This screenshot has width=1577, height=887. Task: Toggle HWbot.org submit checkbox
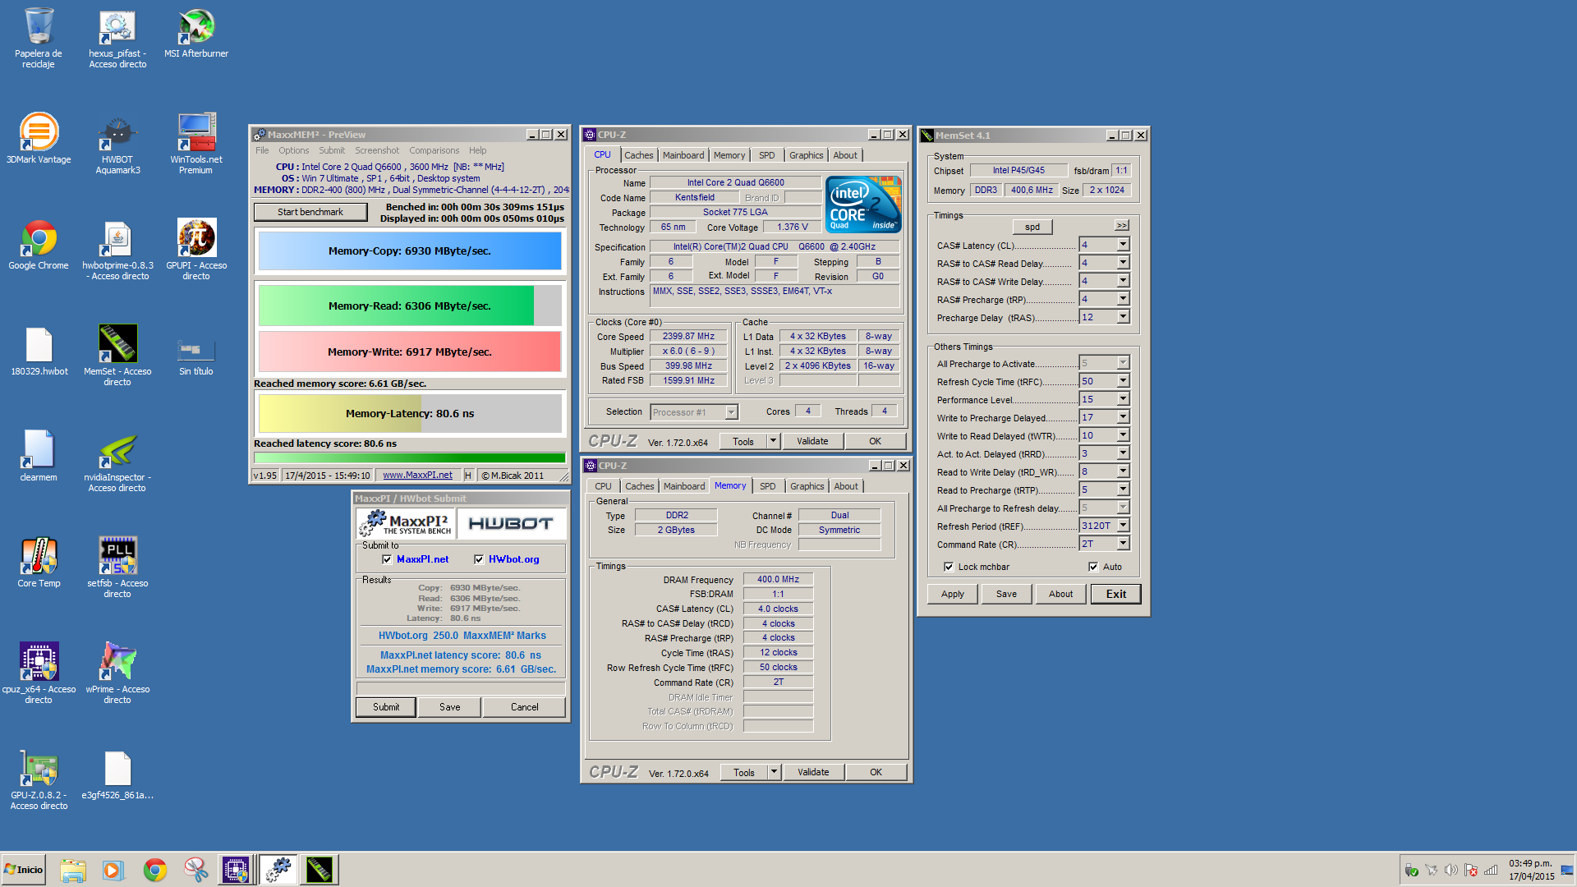pos(479,559)
